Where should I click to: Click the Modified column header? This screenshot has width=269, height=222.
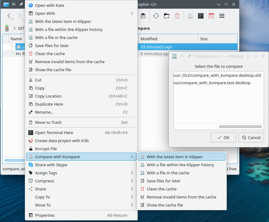168,39
